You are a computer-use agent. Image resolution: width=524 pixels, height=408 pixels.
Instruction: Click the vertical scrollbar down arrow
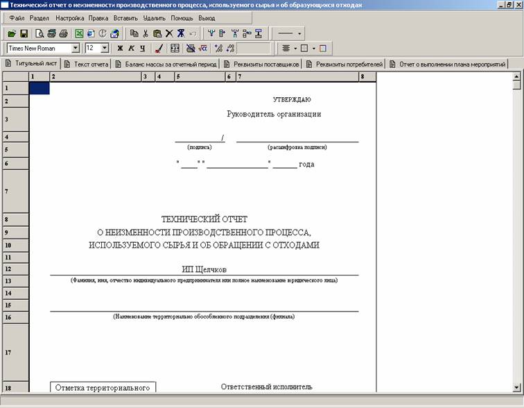click(x=516, y=387)
